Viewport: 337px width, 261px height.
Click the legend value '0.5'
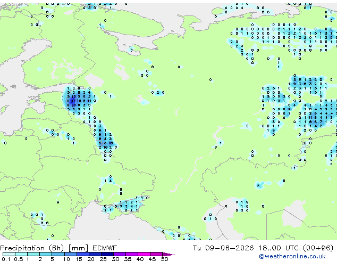pyautogui.click(x=19, y=259)
